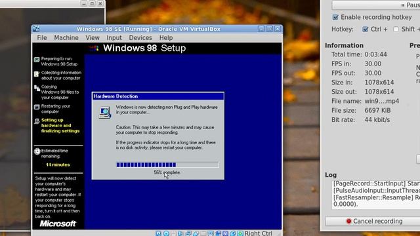Click the audio icon in VM status bar
This screenshot has width=420, height=236.
[180, 233]
